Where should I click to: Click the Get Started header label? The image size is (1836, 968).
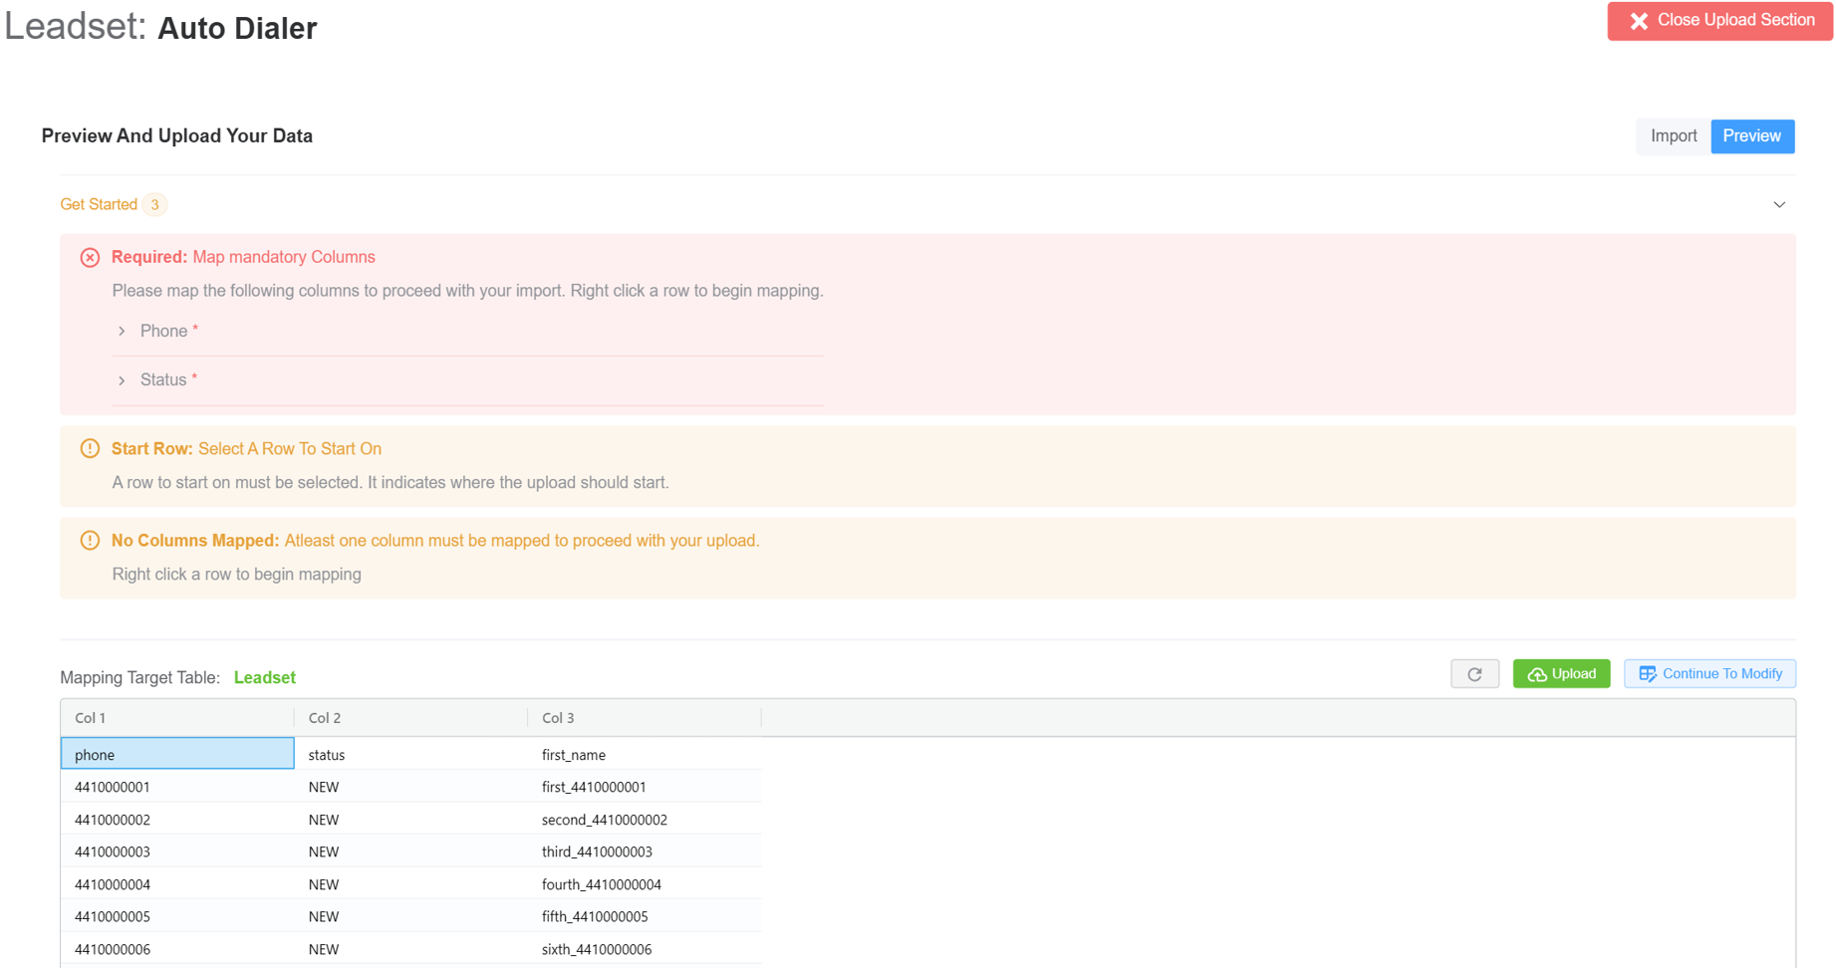tap(99, 205)
